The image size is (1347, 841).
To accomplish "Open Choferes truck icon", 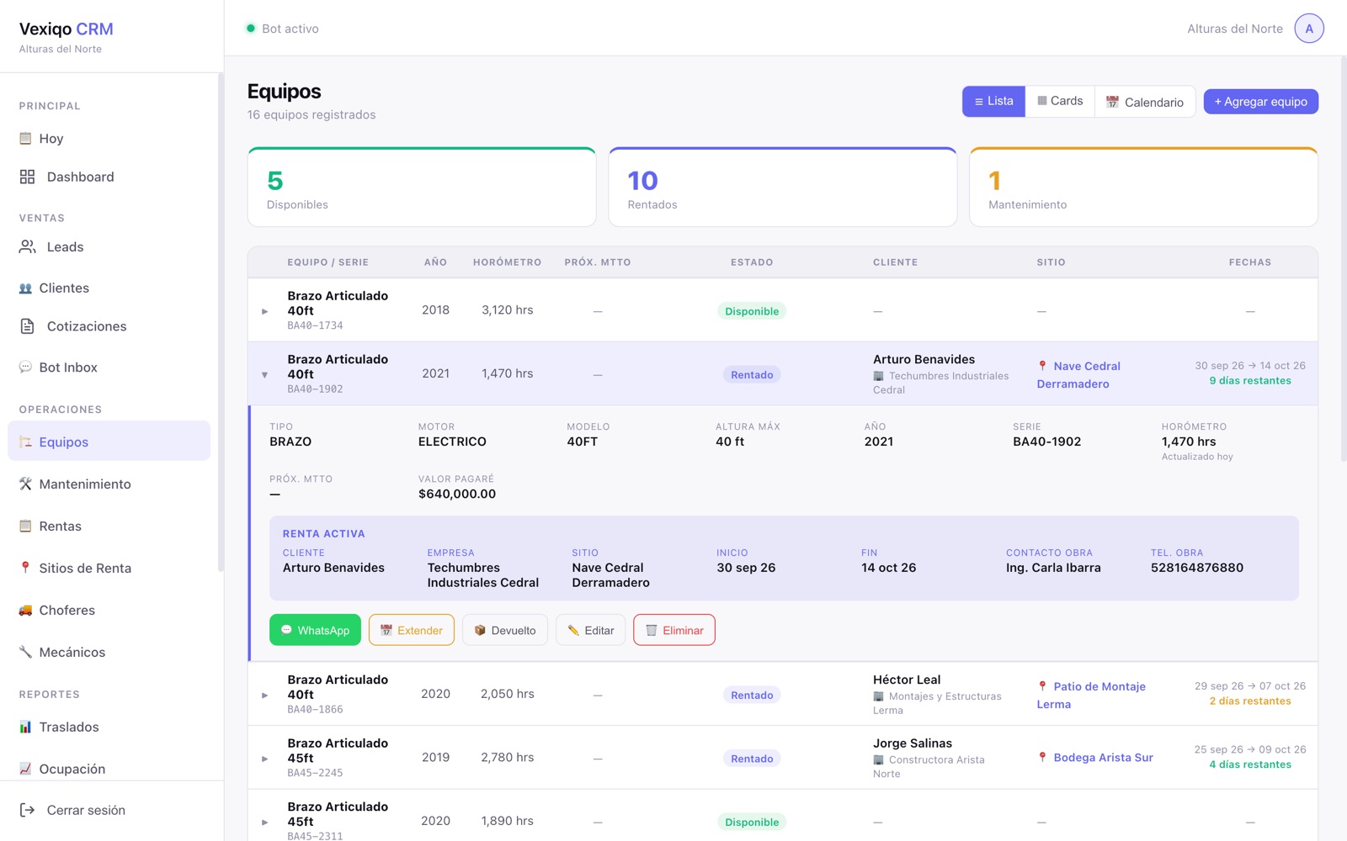I will pos(25,610).
